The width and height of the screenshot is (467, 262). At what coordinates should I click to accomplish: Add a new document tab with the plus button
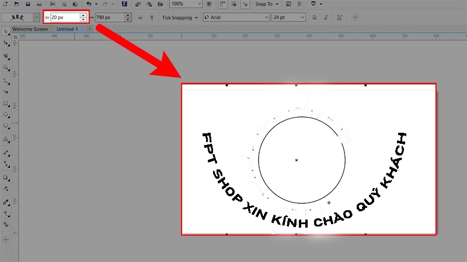[89, 29]
